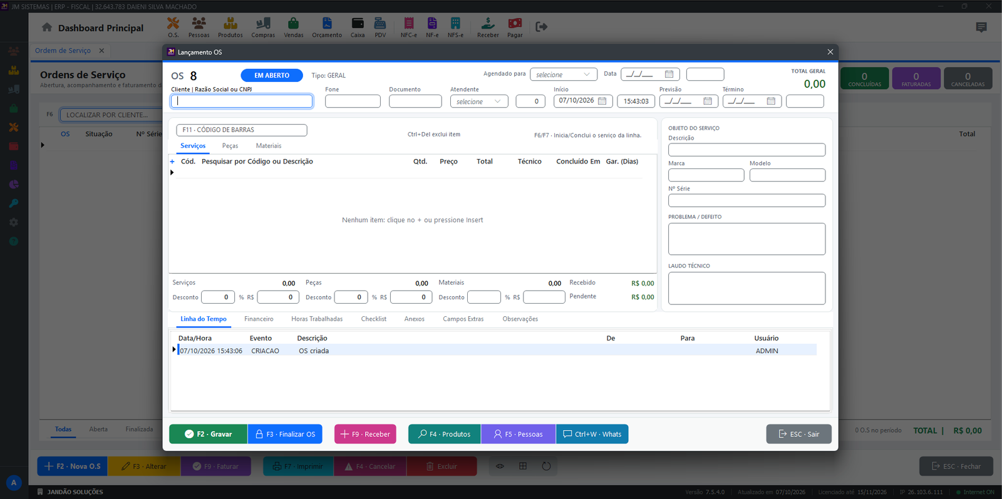
Task: Click the Dashboard Principal home icon
Action: (47, 28)
